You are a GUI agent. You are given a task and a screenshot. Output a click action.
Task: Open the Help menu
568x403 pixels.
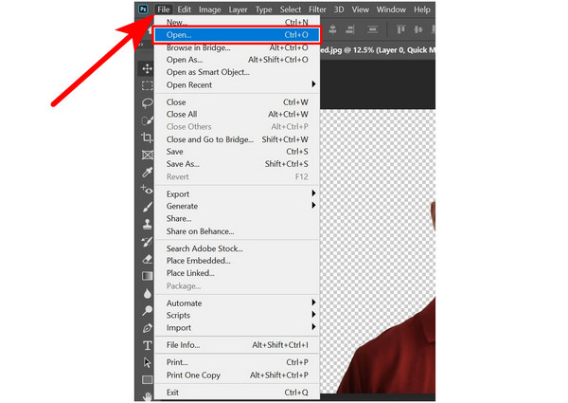[x=422, y=9]
